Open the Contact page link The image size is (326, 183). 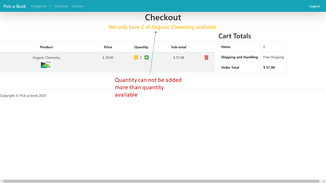coord(77,6)
